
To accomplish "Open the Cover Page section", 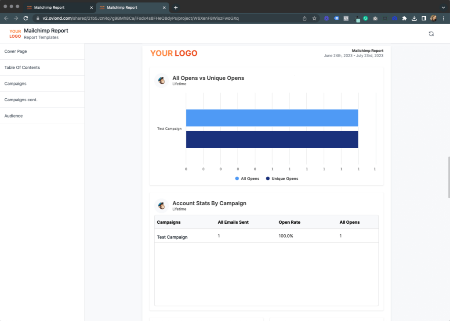I will coord(42,52).
